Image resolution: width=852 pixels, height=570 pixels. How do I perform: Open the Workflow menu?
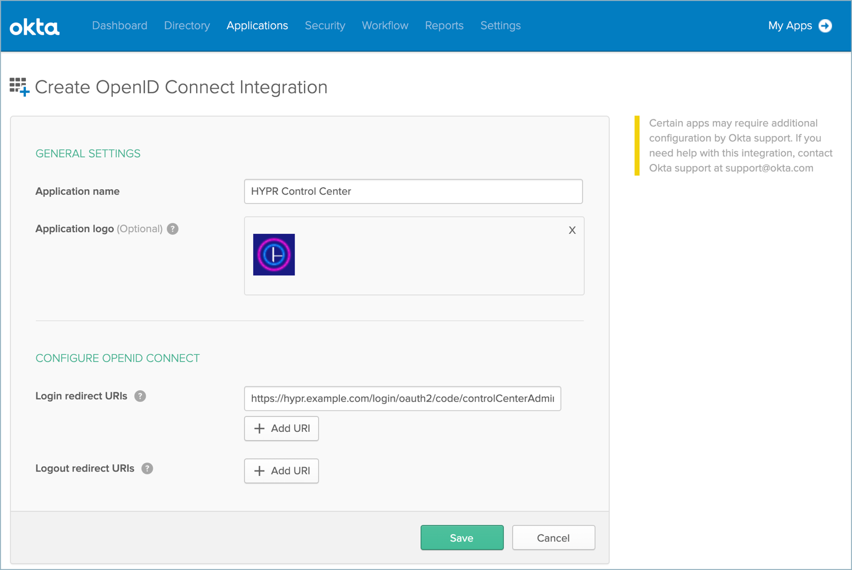(x=385, y=26)
